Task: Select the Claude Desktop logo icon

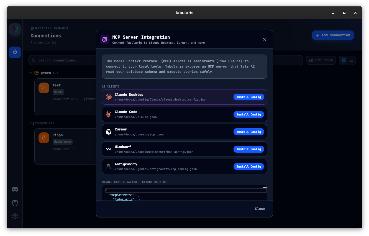Action: pos(109,97)
